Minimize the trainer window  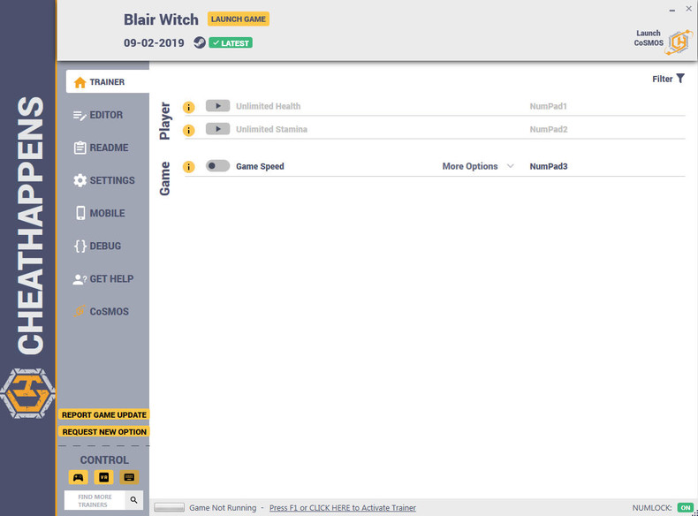click(672, 10)
